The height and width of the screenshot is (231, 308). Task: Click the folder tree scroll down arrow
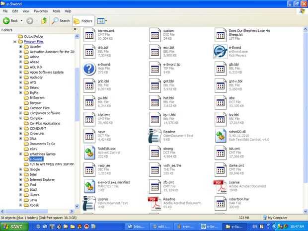77,206
